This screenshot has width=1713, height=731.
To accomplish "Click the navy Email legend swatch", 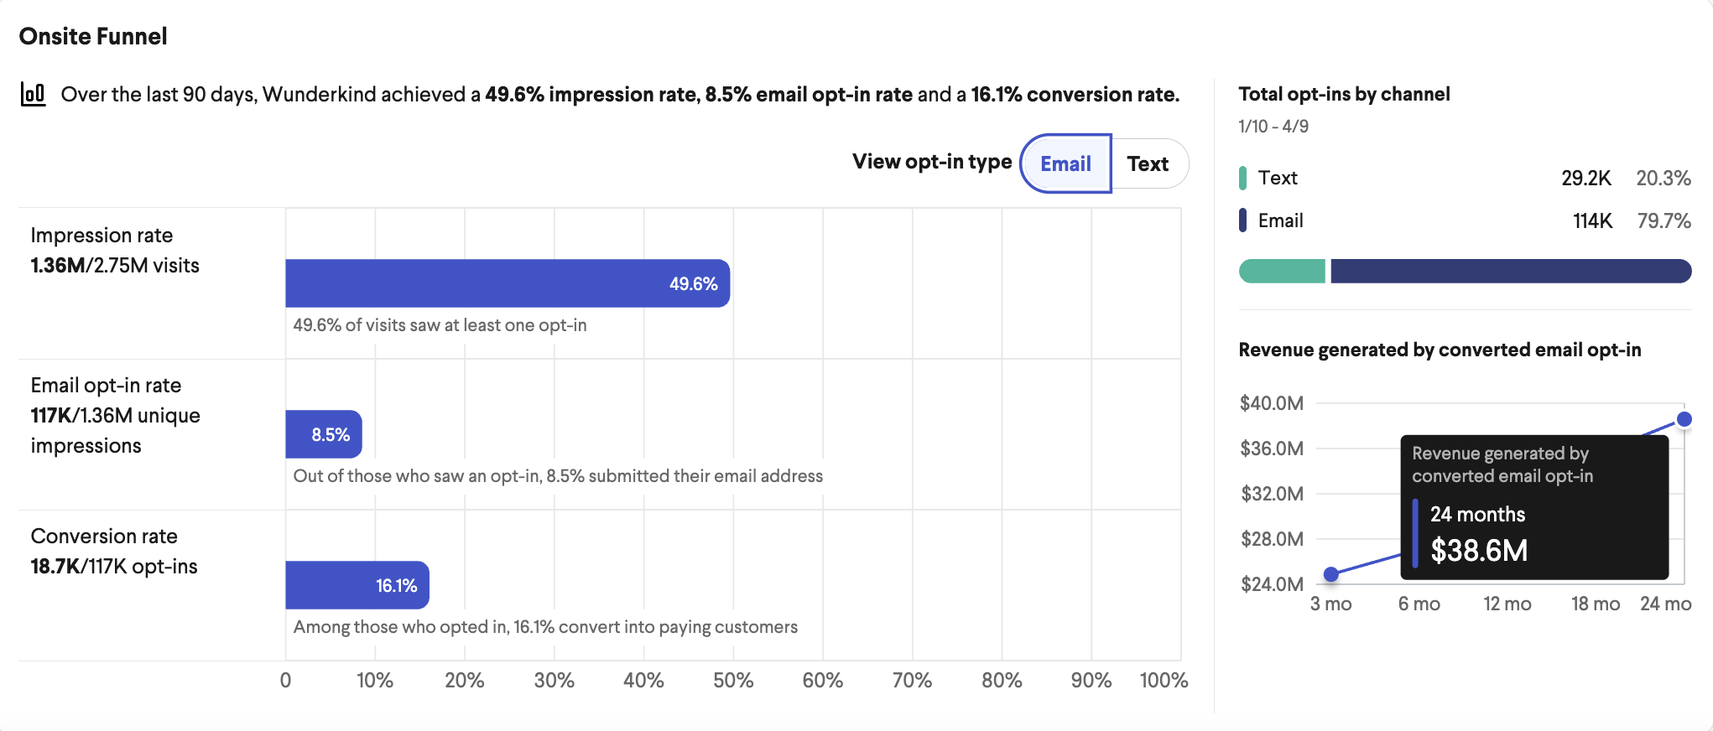I will coord(1242,220).
